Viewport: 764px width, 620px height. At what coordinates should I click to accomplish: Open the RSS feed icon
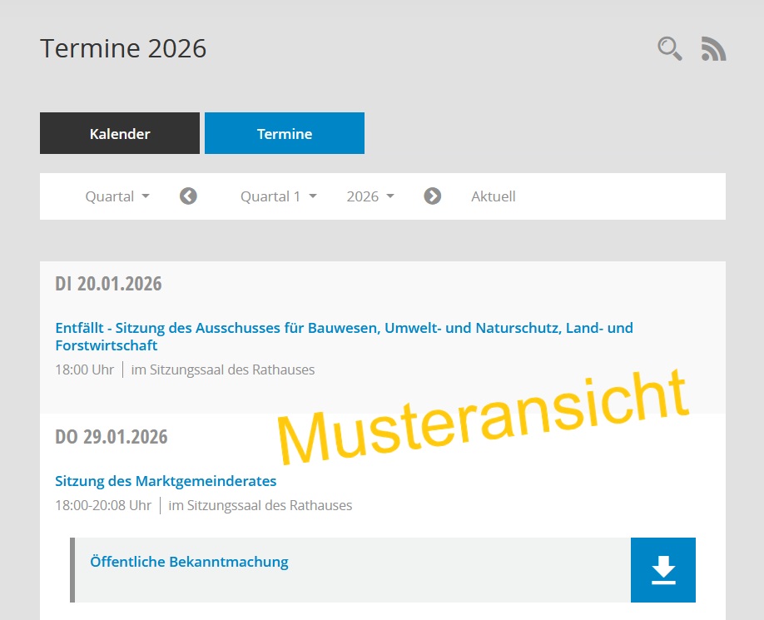point(713,49)
